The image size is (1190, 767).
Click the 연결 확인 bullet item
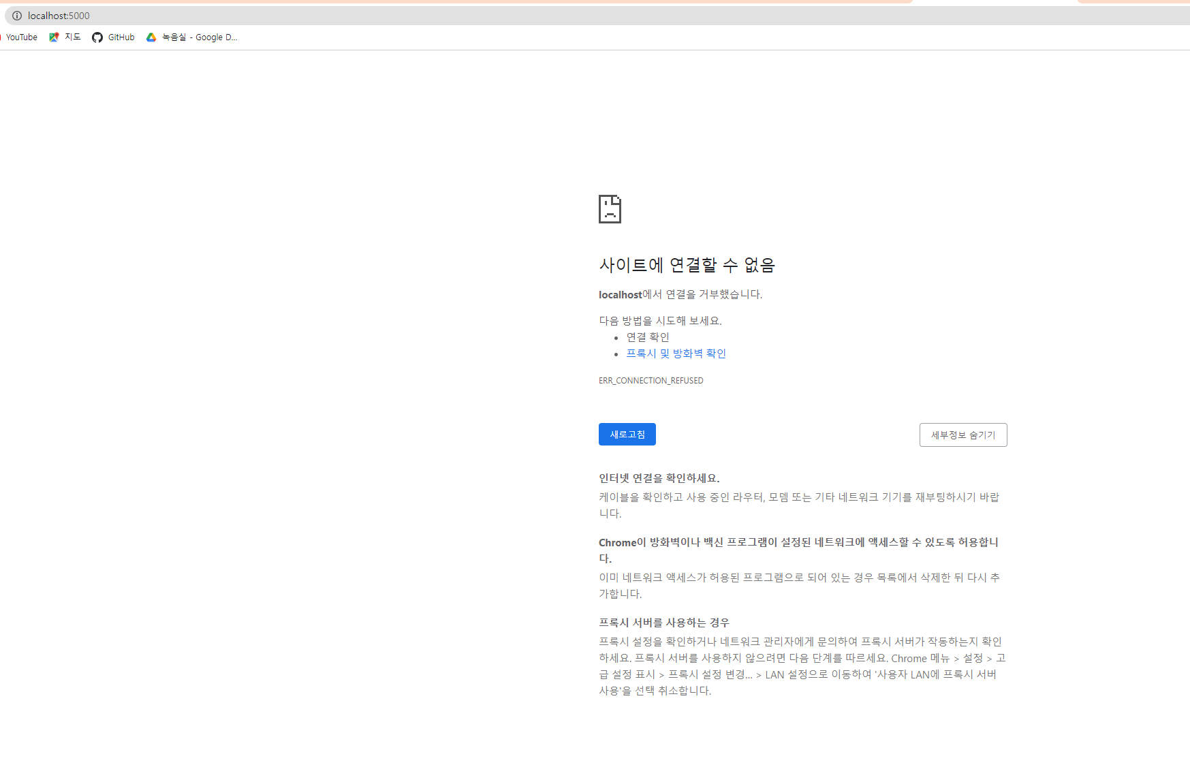[648, 337]
